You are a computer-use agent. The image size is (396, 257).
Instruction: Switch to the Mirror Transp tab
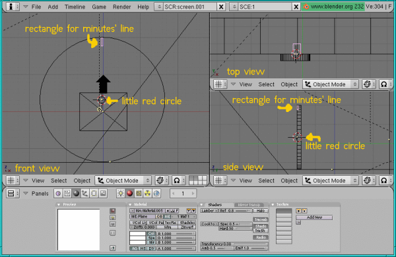tap(249, 205)
